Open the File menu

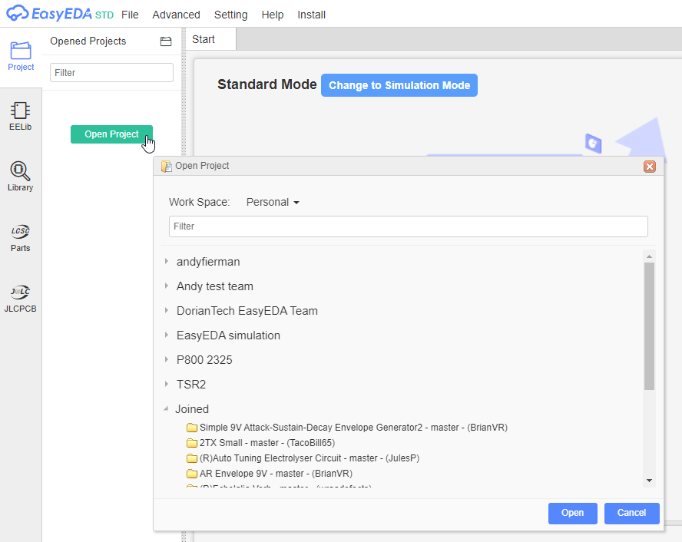coord(130,15)
